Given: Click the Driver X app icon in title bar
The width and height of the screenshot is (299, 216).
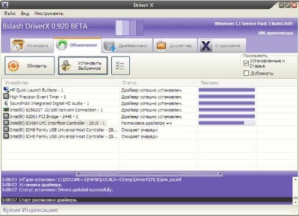Looking at the screenshot, I should pos(5,5).
